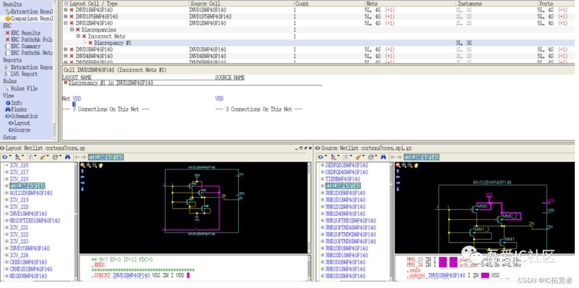Sort by Instances column header
Viewport: 579px width, 288px height.
tap(496, 3)
